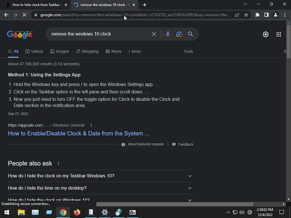
Task: Open the More search filters menu
Action: pos(134,52)
